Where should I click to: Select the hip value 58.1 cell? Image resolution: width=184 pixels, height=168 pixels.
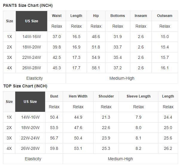pyautogui.click(x=96, y=68)
